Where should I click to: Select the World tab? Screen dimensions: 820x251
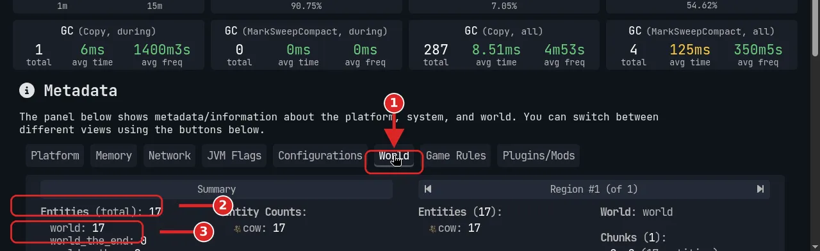[x=394, y=156]
